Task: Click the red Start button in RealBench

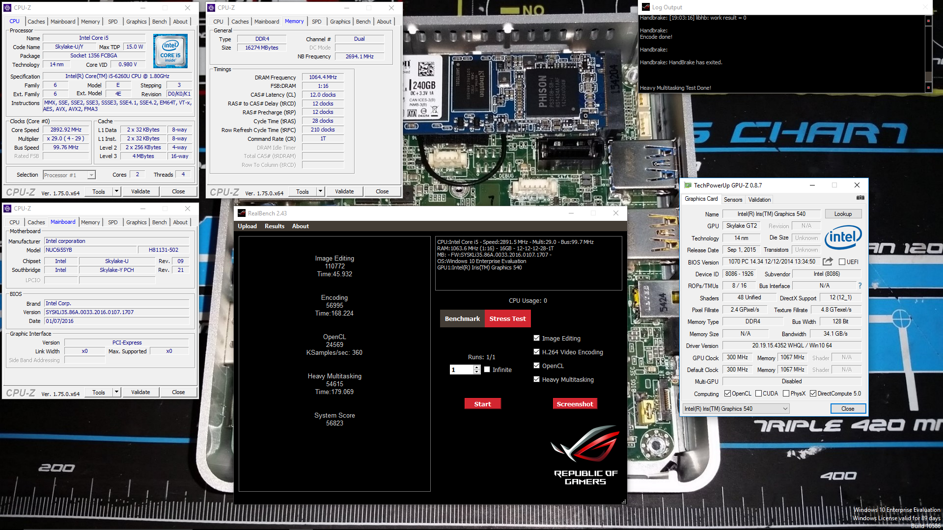Action: (x=482, y=404)
